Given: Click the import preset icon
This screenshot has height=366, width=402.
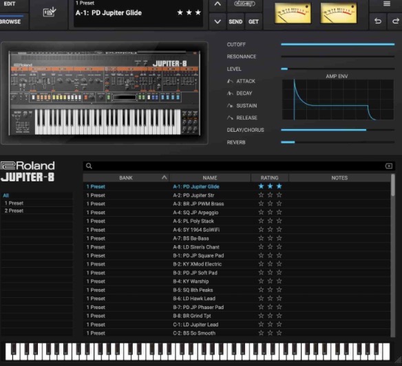Looking at the screenshot, I should click(50, 12).
